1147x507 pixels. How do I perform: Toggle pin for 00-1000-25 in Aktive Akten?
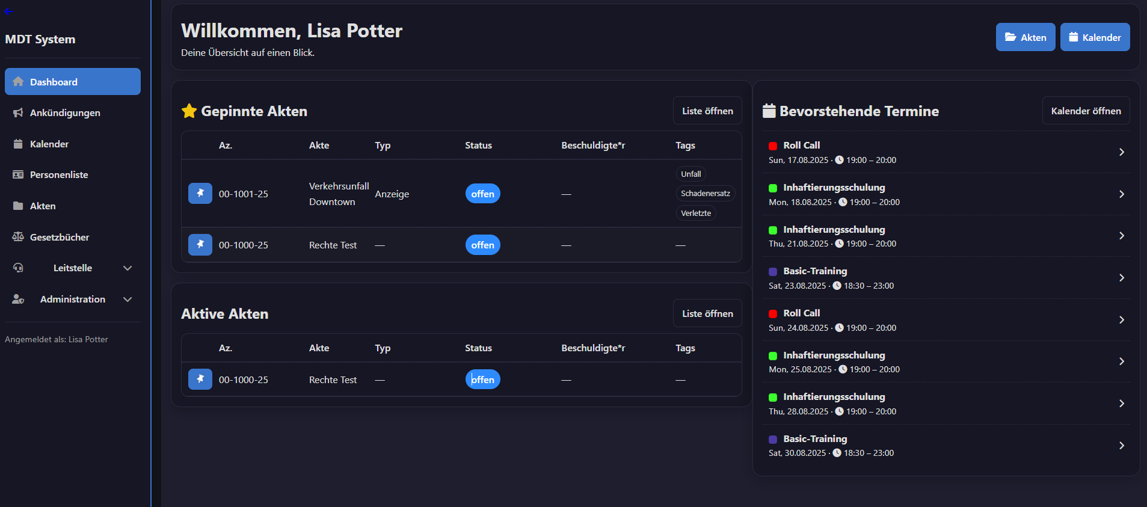(200, 379)
